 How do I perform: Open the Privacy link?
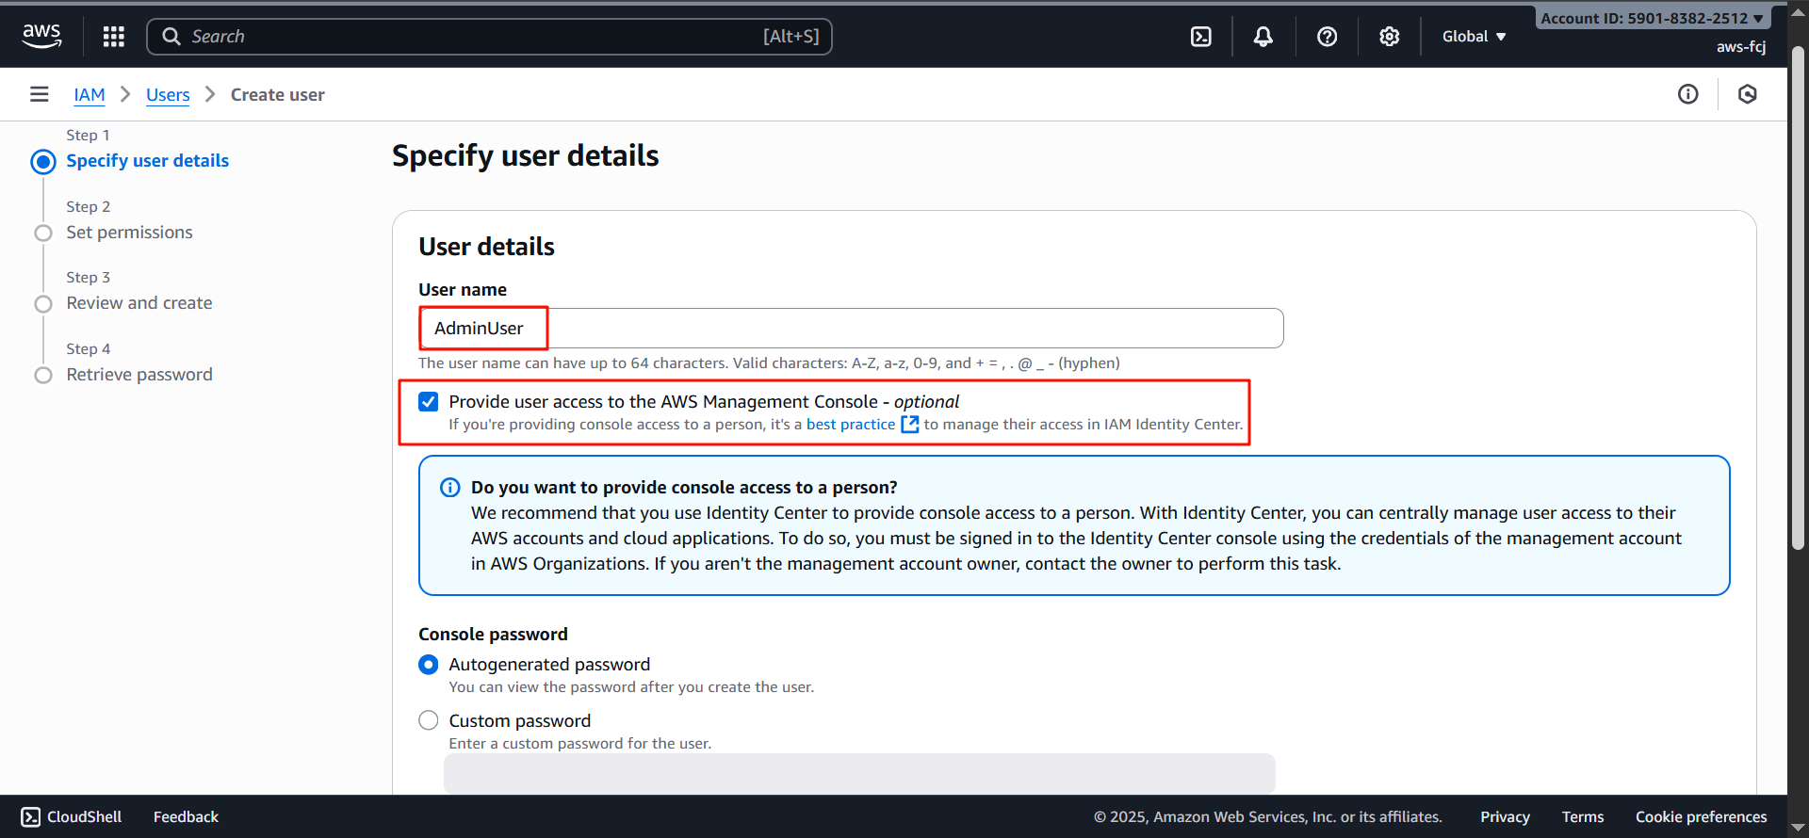coord(1505,817)
